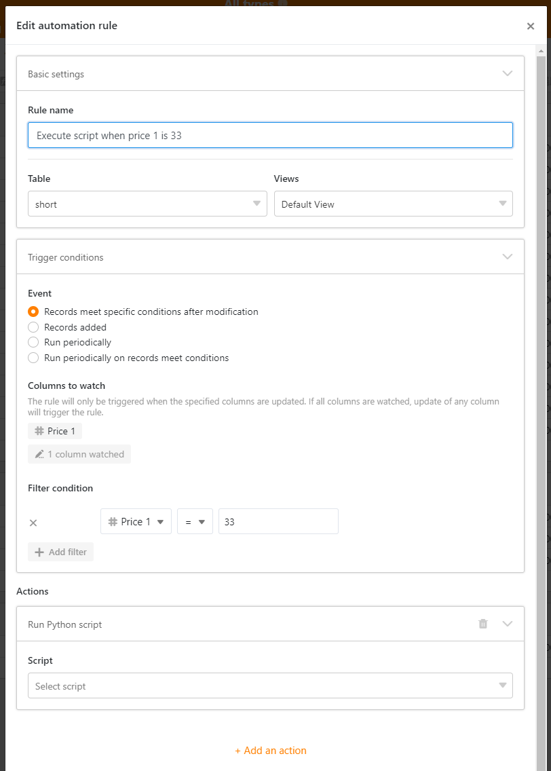
Task: Select Records meet specific conditions after modification
Action: tap(33, 312)
